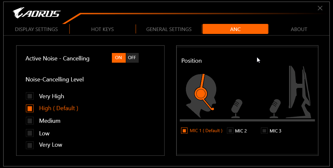Select High (Default) noise-cancelling level
The height and width of the screenshot is (168, 333).
point(30,109)
